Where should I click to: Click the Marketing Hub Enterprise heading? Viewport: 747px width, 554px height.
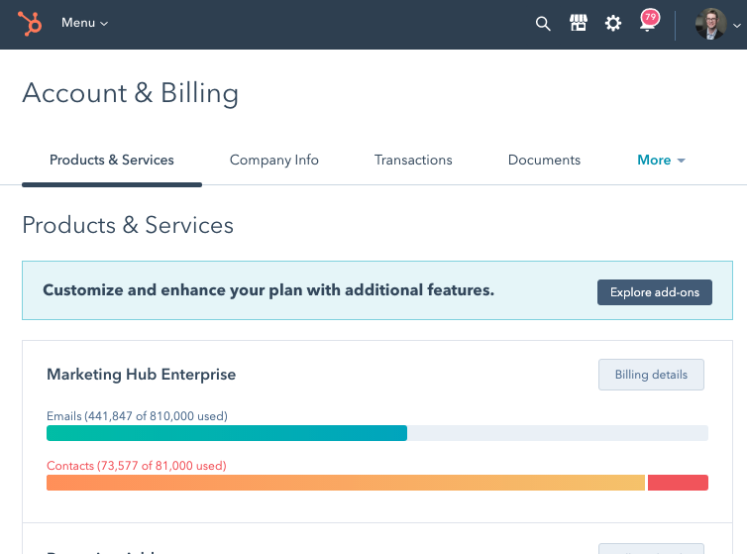pyautogui.click(x=141, y=375)
